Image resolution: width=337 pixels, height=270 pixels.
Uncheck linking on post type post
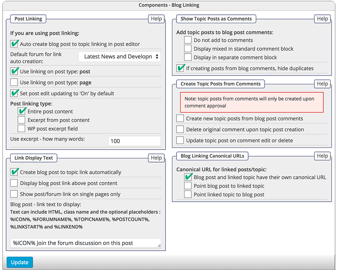click(14, 71)
